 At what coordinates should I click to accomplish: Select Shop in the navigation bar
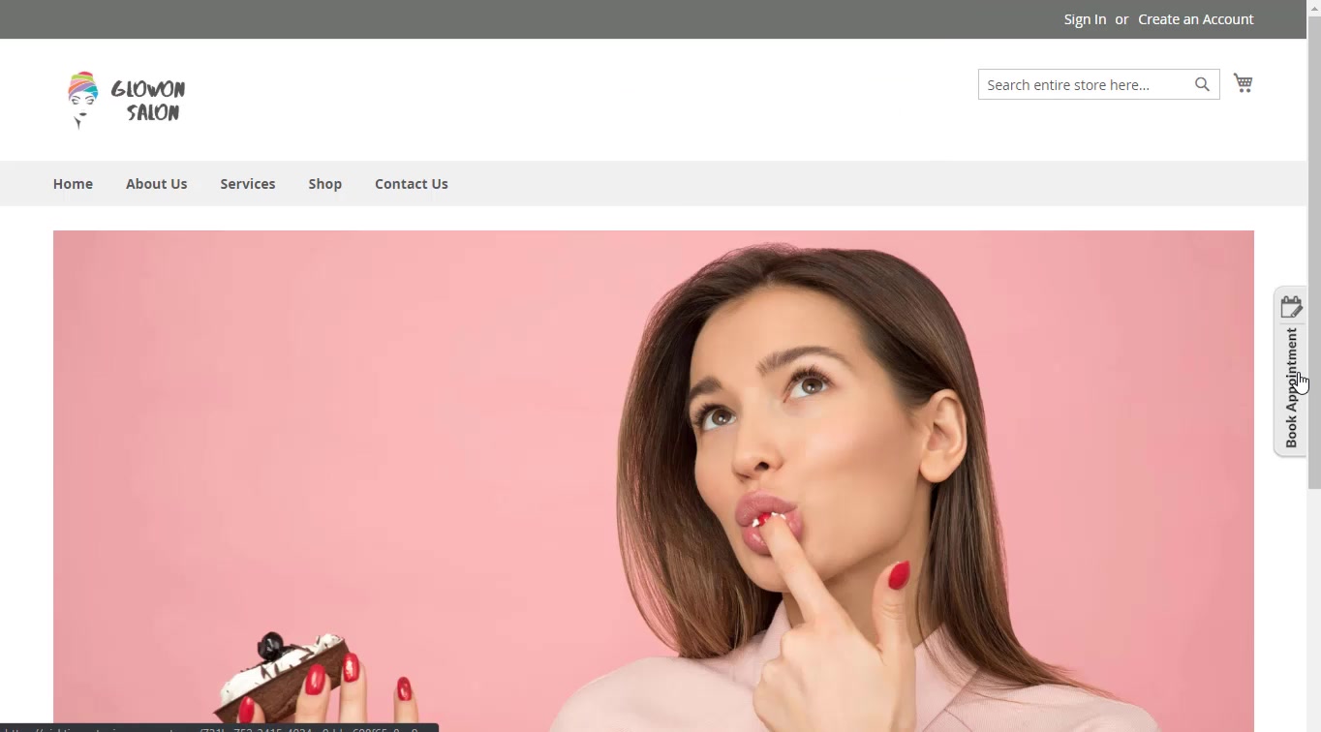pyautogui.click(x=324, y=184)
